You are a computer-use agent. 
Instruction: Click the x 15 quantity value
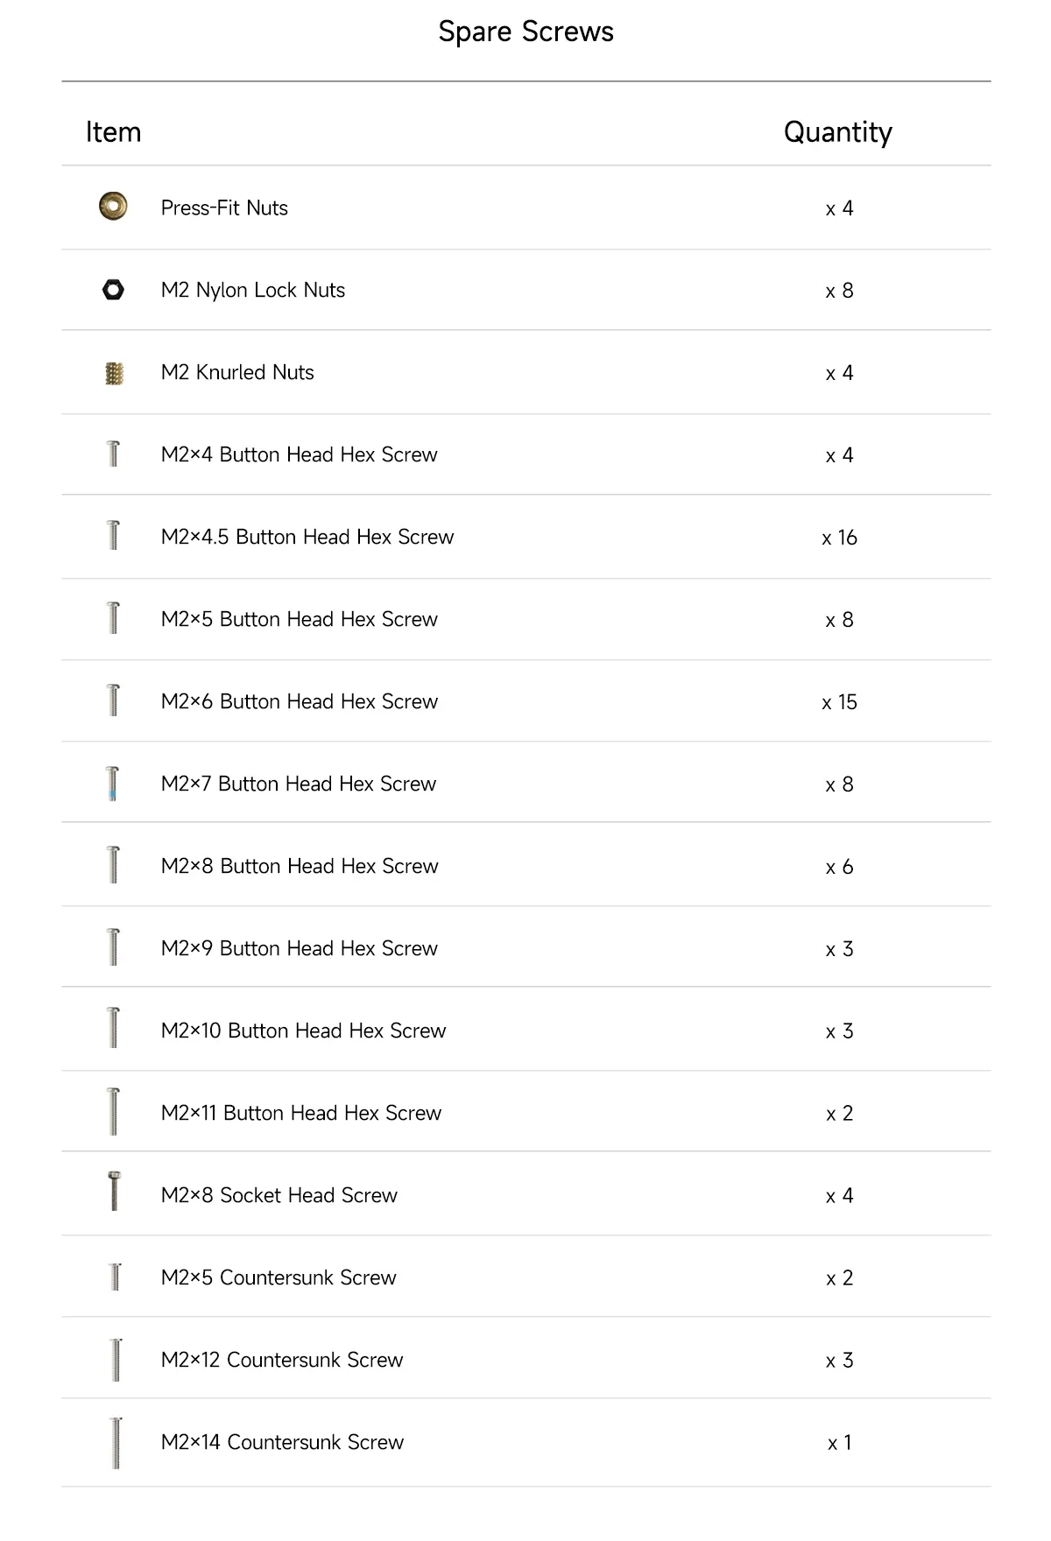tap(839, 702)
